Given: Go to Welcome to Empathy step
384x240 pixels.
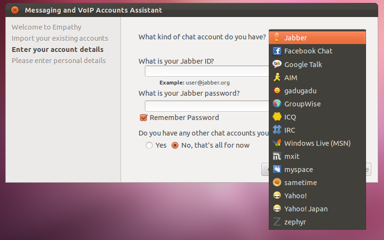Looking at the screenshot, I should coord(47,27).
